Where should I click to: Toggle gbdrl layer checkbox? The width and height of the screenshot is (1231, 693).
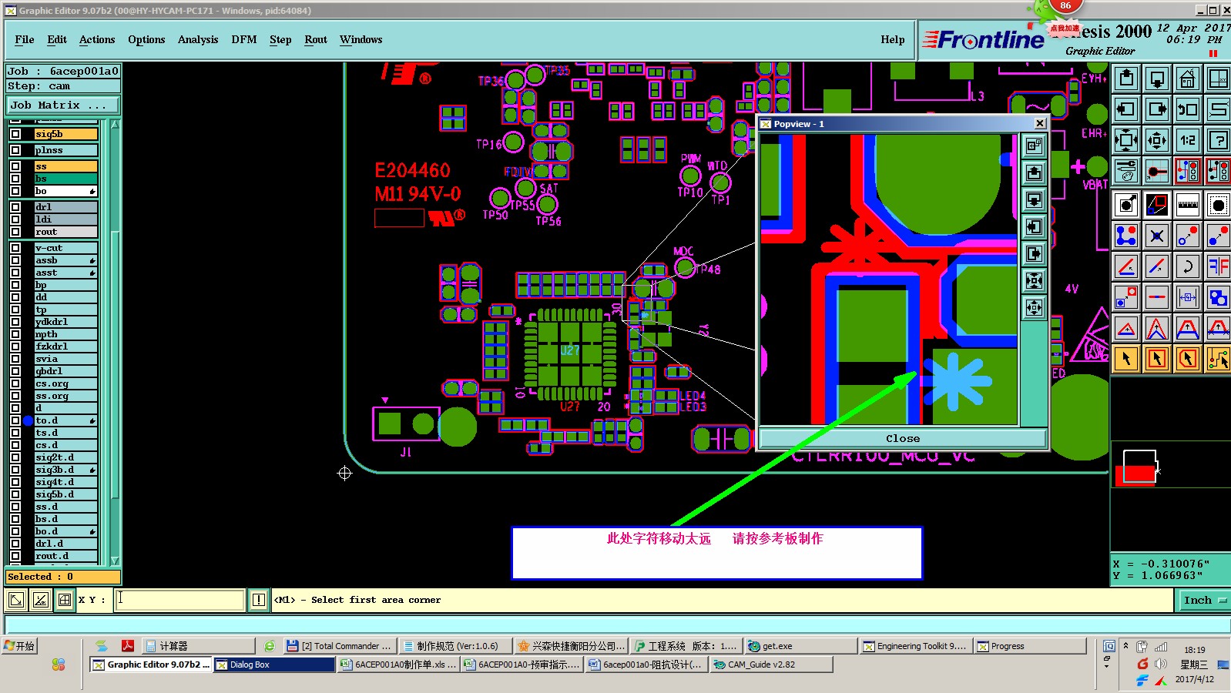click(15, 371)
